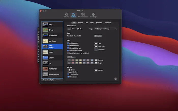Uncheck the Blink cursor option

click(x=68, y=77)
